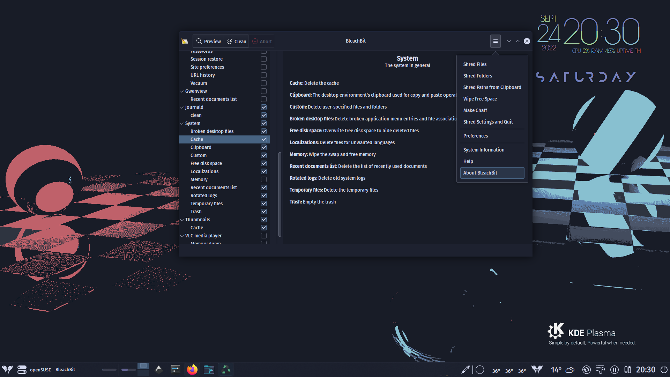This screenshot has width=670, height=377.
Task: Enable the Vacuum checkbox
Action: (264, 83)
